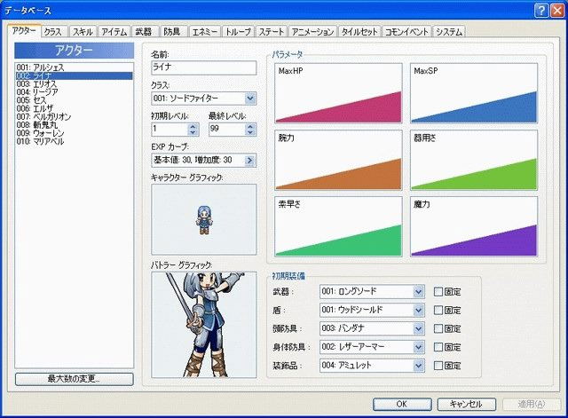Open the 武器 dropdown showing ロングソード
Image resolution: width=568 pixels, height=418 pixels.
point(419,291)
